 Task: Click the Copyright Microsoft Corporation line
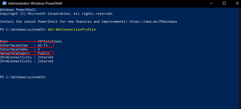tap(57, 14)
